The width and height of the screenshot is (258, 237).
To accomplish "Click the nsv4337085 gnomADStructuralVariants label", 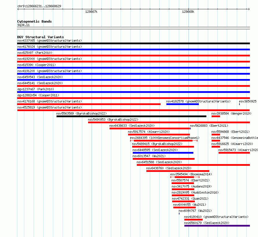I will [50, 41].
